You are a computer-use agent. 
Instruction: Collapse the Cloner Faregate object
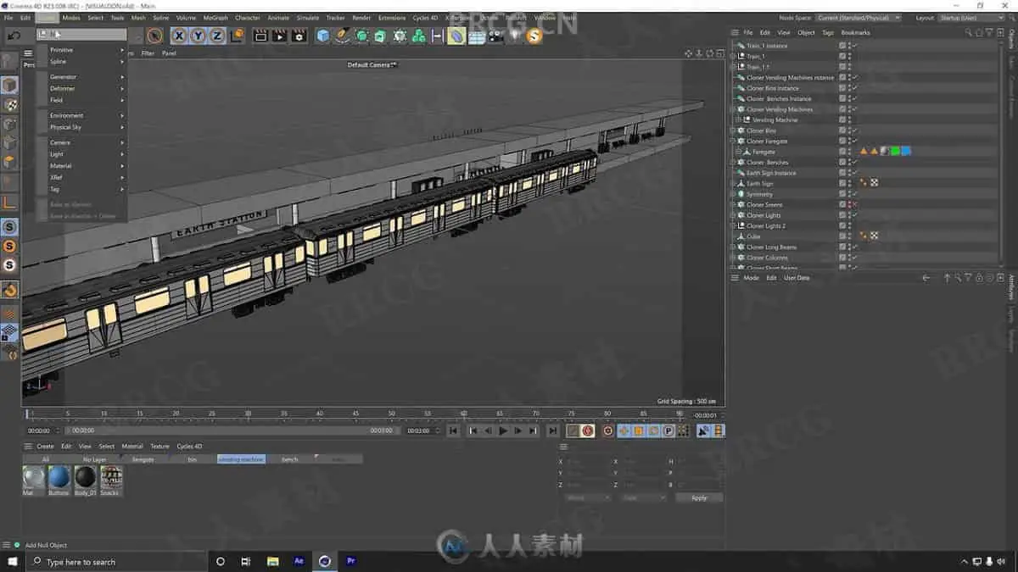pos(734,142)
